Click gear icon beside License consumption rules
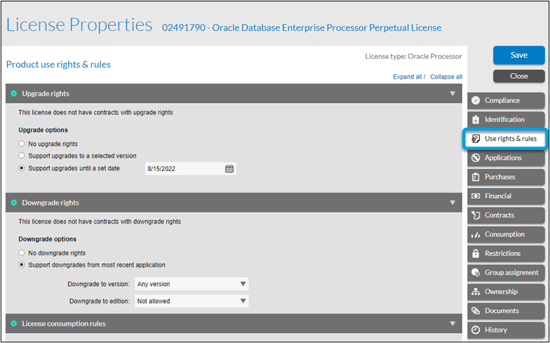 tap(14, 324)
